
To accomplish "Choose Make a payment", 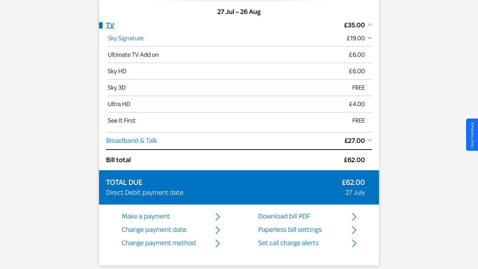I will point(146,216).
